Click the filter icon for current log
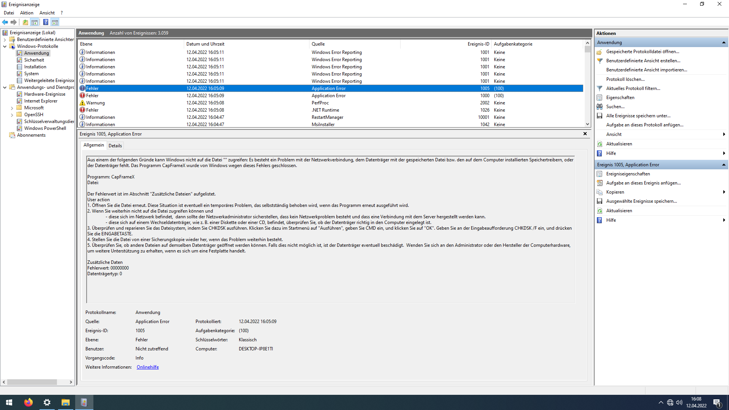The image size is (729, 410). tap(600, 88)
